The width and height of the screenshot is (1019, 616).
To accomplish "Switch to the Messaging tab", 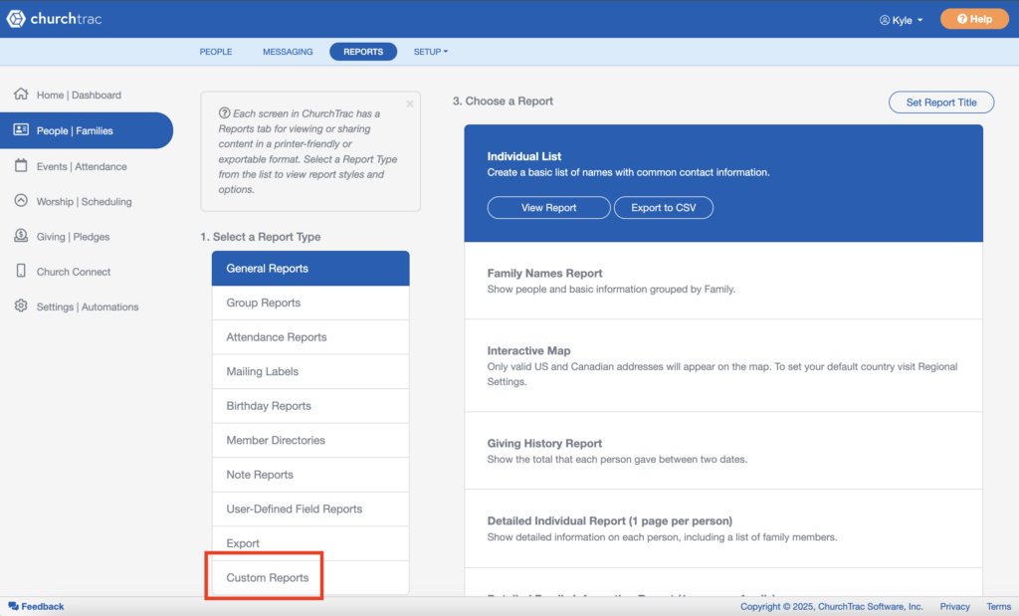I will (x=288, y=52).
